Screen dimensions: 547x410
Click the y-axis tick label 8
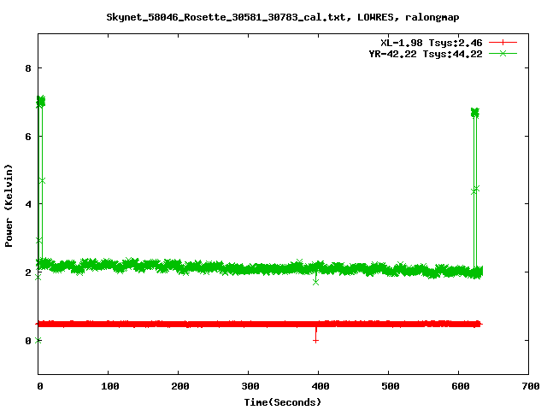28,68
